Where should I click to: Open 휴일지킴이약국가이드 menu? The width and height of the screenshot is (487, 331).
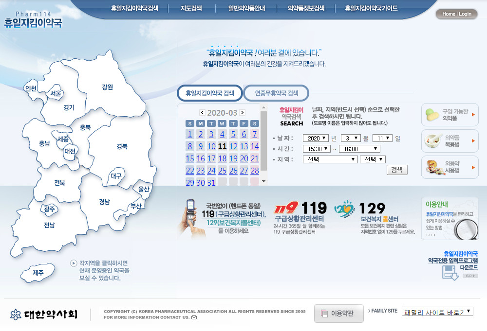click(x=371, y=8)
